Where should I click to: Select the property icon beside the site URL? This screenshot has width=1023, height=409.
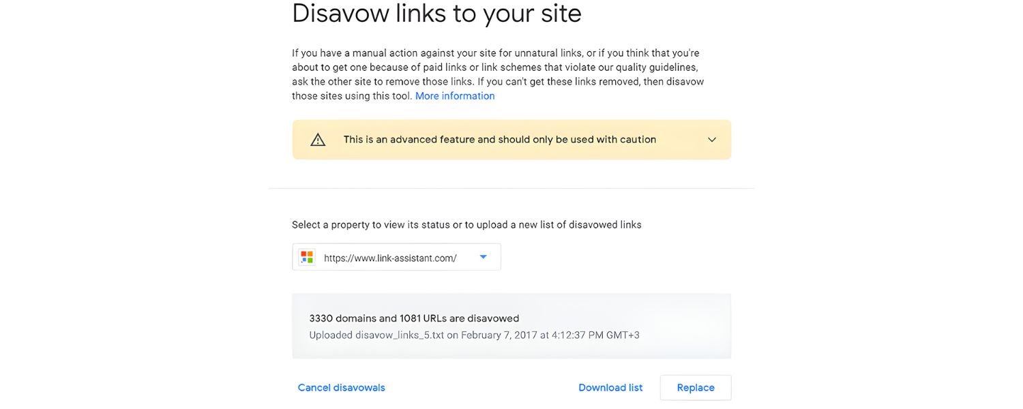click(307, 257)
